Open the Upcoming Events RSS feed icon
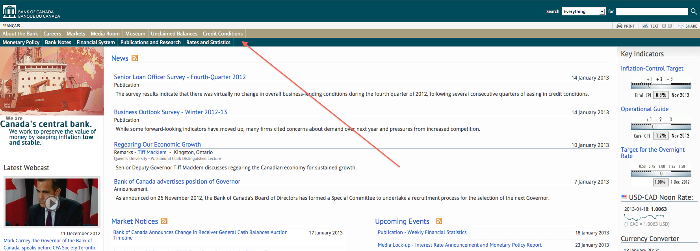The width and height of the screenshot is (700, 251). (x=438, y=221)
